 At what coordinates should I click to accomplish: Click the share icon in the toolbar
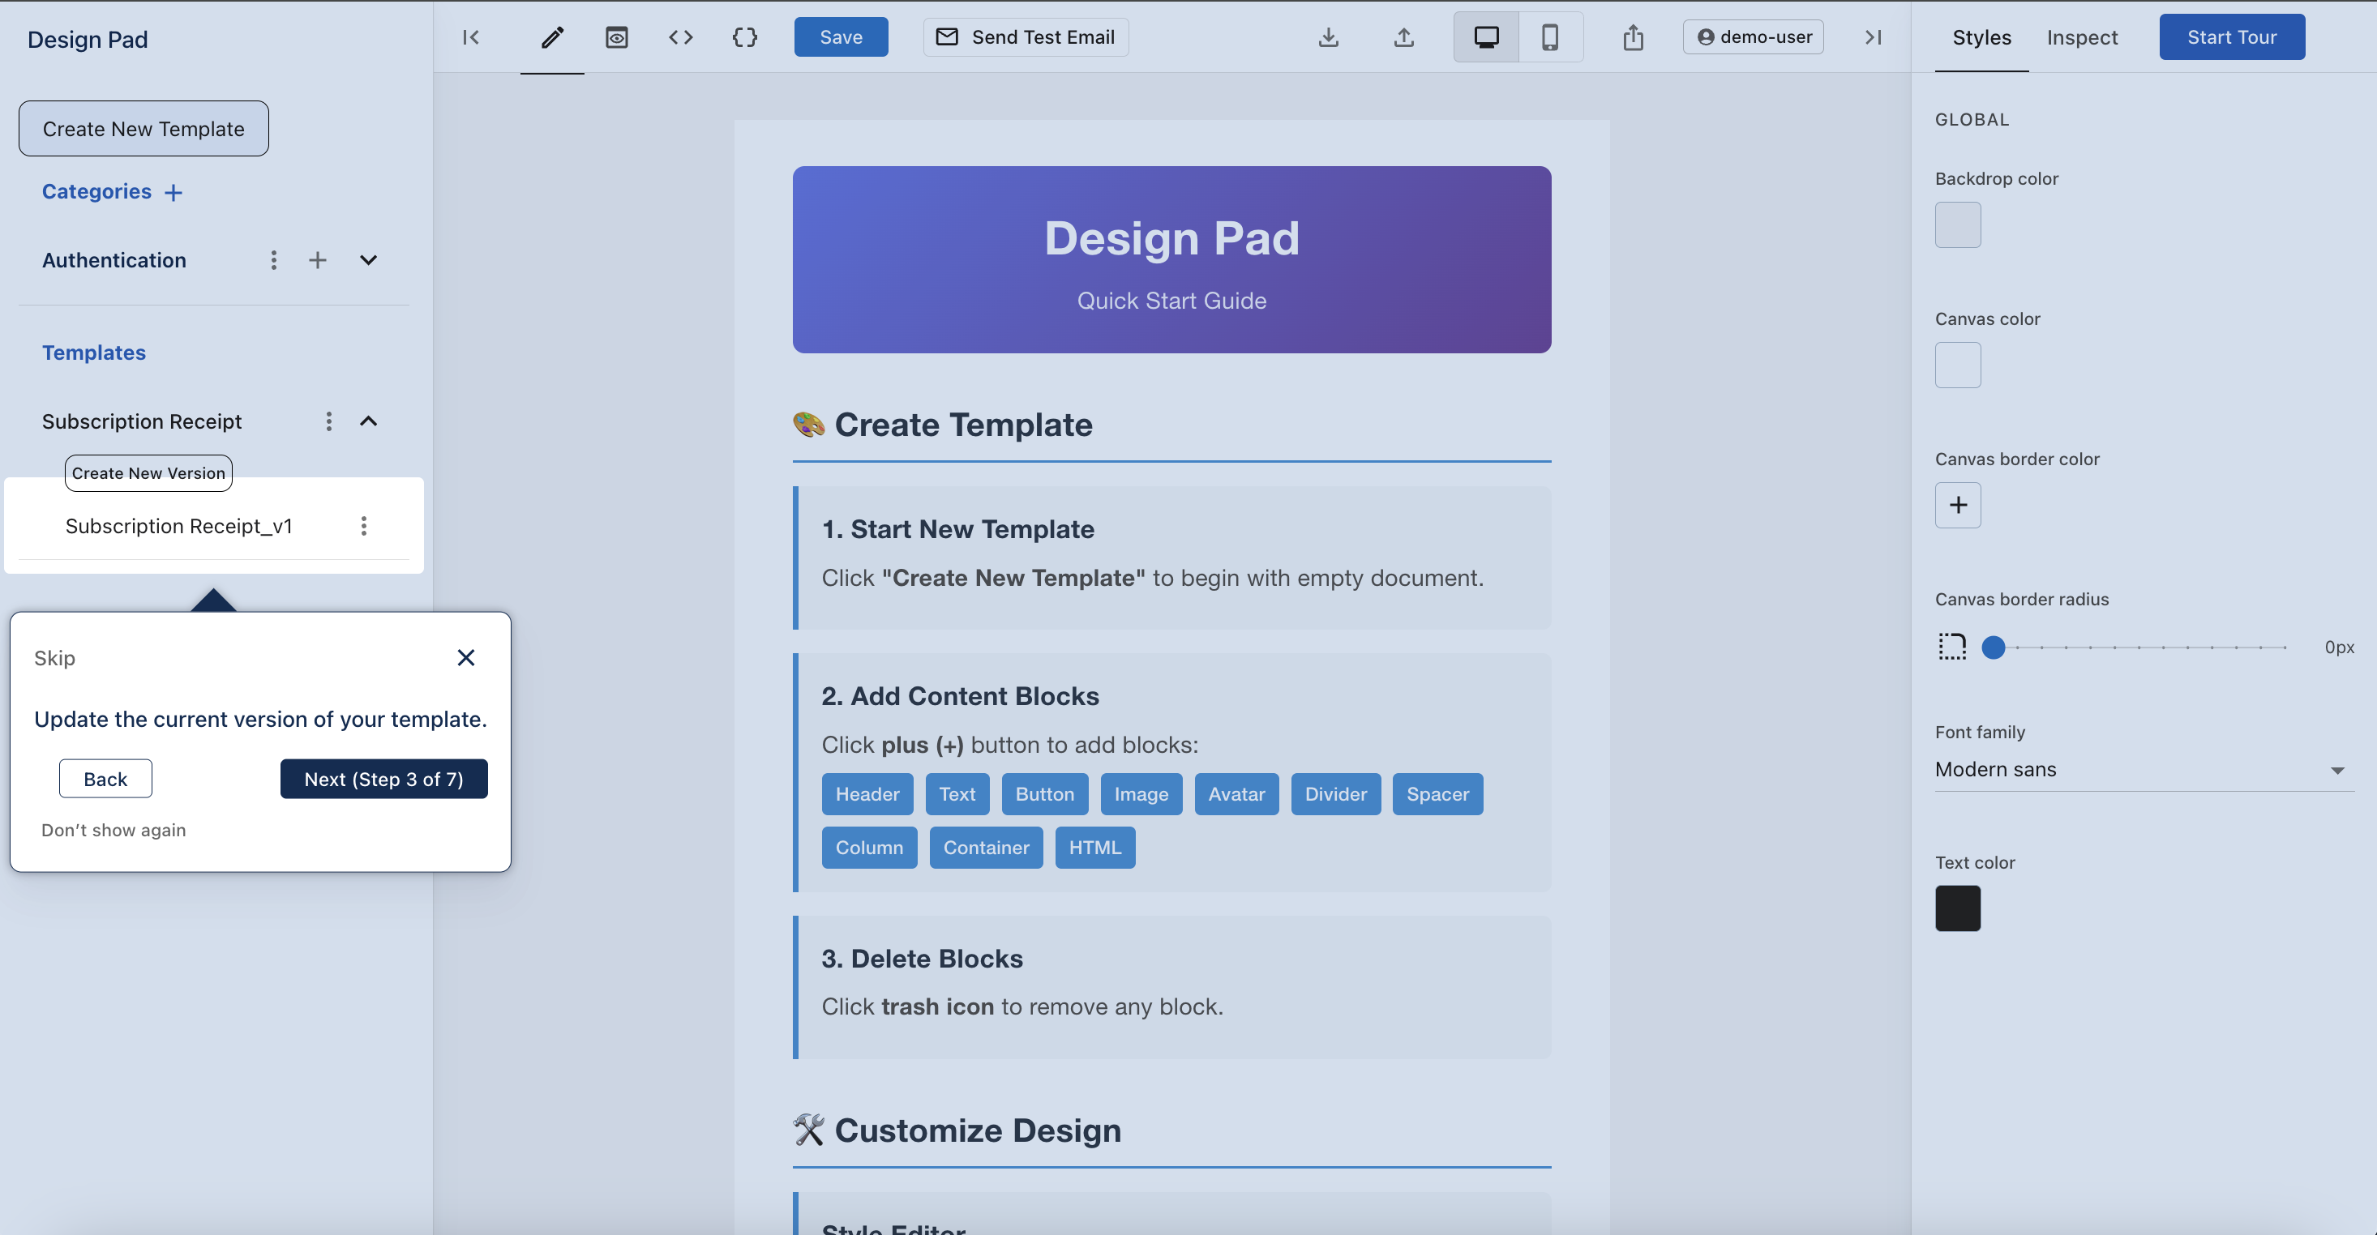tap(1634, 37)
